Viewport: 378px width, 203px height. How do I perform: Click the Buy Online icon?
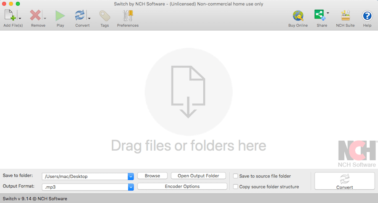[x=298, y=15]
